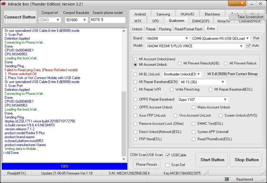Click the Port button
267x183 pixels.
tap(256, 38)
